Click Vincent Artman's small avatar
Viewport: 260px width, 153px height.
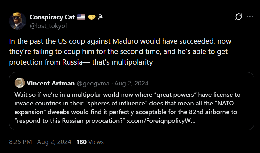coord(20,84)
